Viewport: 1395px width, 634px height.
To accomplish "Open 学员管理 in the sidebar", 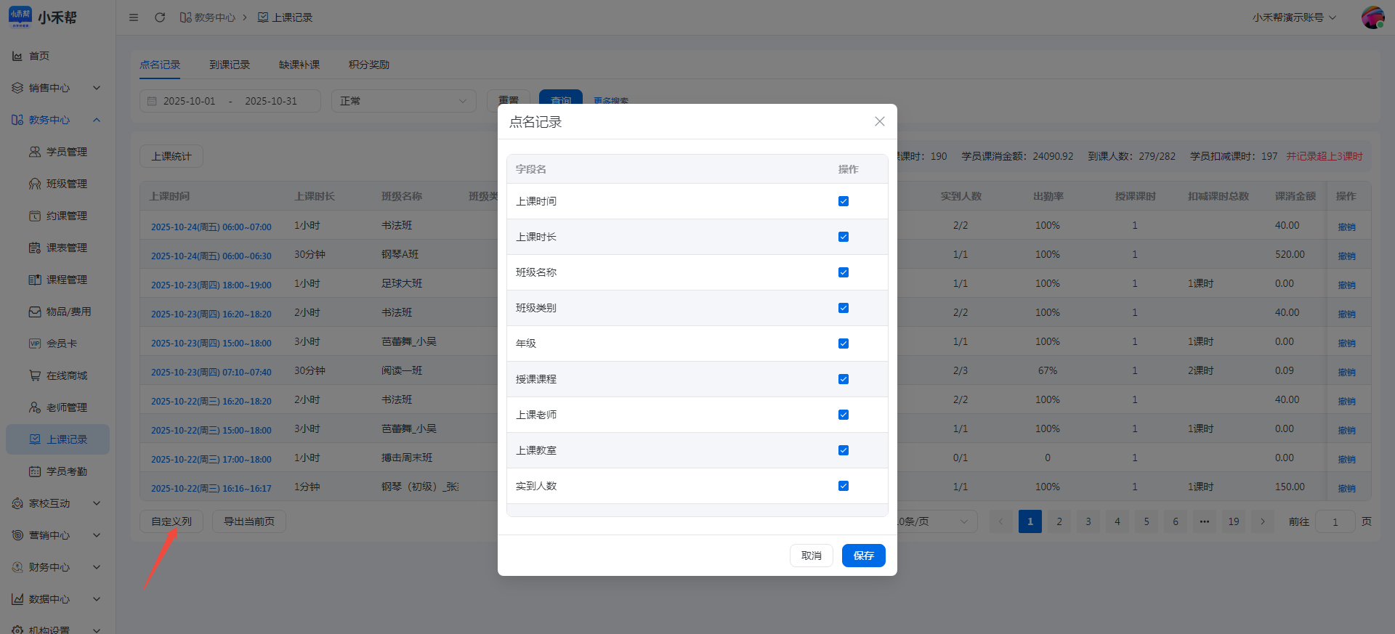I will click(66, 152).
